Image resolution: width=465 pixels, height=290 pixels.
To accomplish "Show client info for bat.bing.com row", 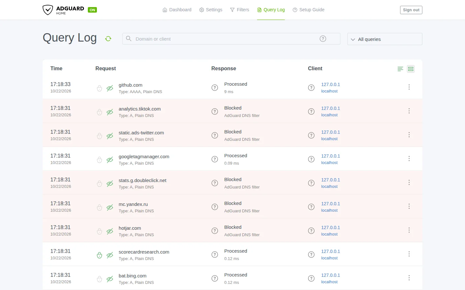I will point(311,278).
